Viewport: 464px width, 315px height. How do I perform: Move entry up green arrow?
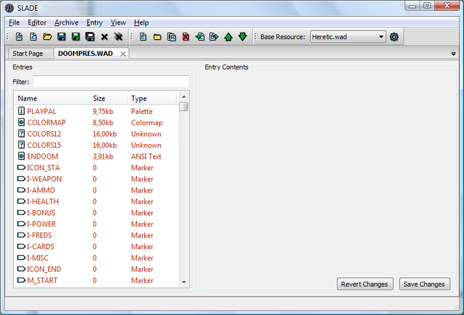pos(228,37)
